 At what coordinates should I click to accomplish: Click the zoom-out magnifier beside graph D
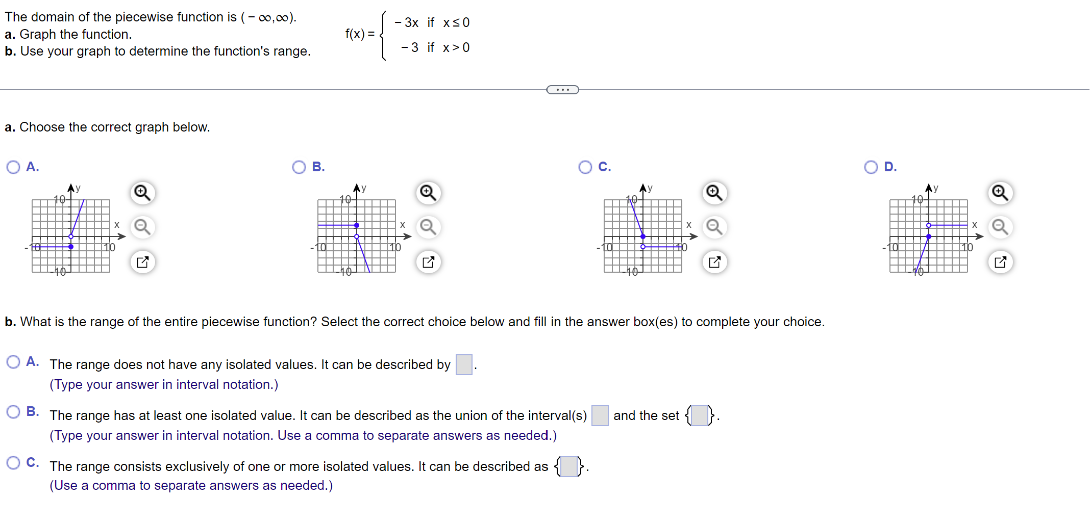click(x=1000, y=228)
